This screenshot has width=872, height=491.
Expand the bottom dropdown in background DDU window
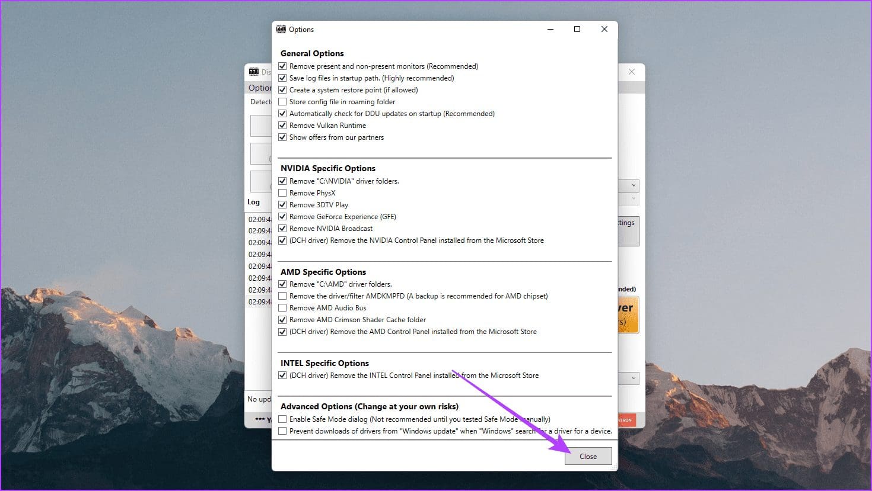click(632, 378)
